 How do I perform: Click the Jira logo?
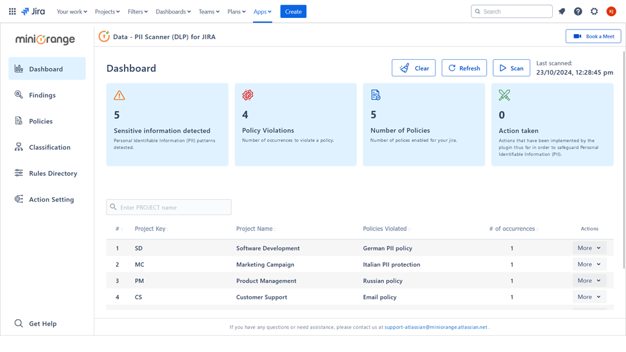[x=33, y=12]
